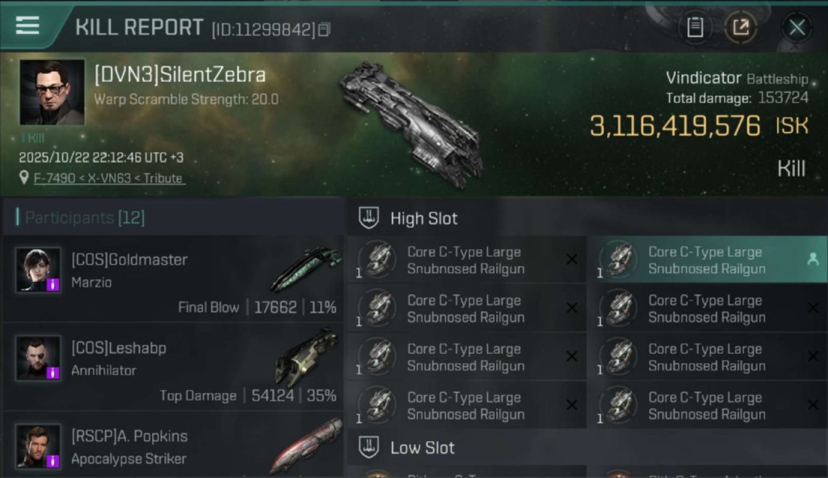Open SilentZebra's character portrait
Screen dimensions: 828x478
pyautogui.click(x=52, y=92)
